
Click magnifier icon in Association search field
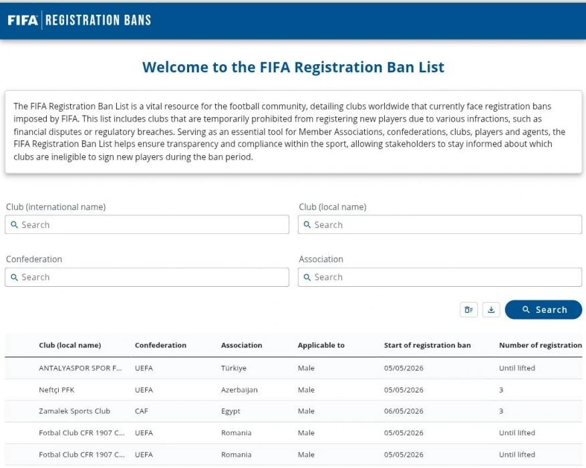click(307, 277)
